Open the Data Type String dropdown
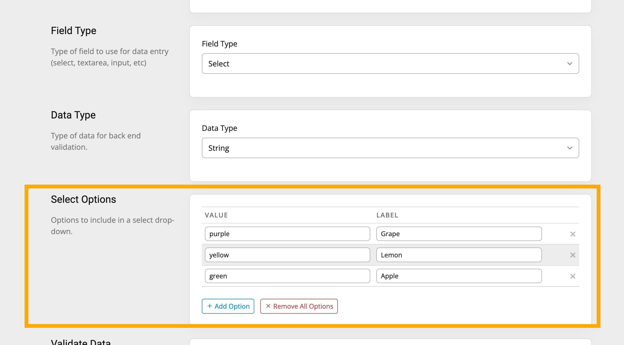The image size is (624, 345). (x=389, y=147)
